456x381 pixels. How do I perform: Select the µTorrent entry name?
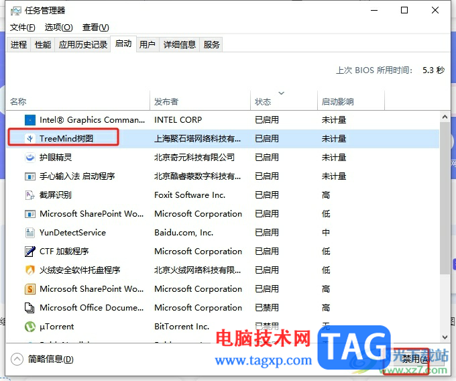click(57, 327)
